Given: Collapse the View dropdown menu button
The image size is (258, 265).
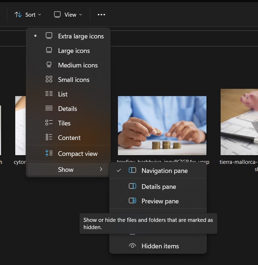Looking at the screenshot, I should [x=68, y=15].
